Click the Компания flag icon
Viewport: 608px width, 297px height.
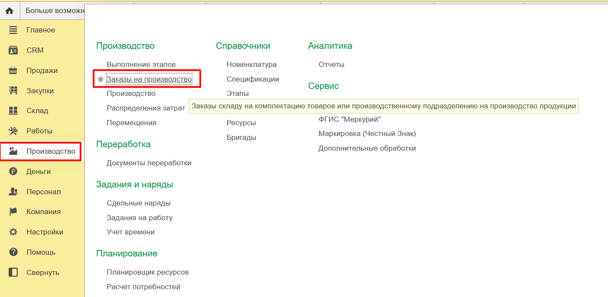pyautogui.click(x=13, y=212)
